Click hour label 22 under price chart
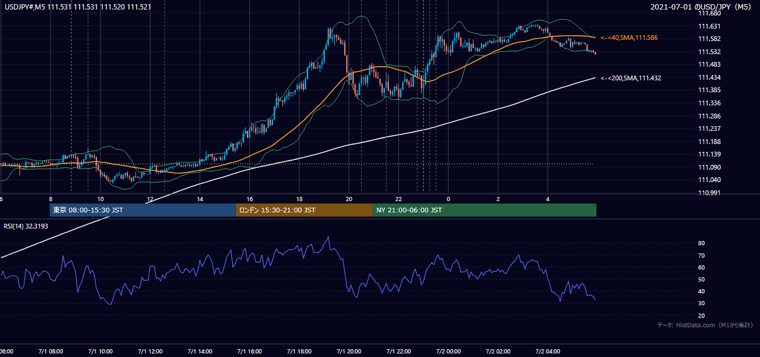Image resolution: width=760 pixels, height=357 pixels. [399, 199]
